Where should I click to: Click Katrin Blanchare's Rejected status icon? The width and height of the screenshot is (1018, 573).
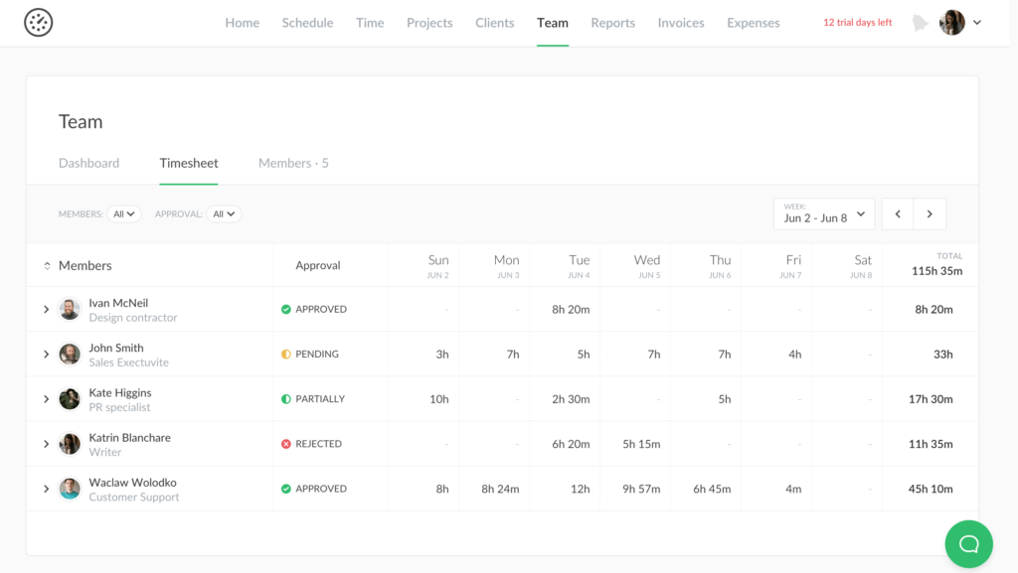click(285, 444)
